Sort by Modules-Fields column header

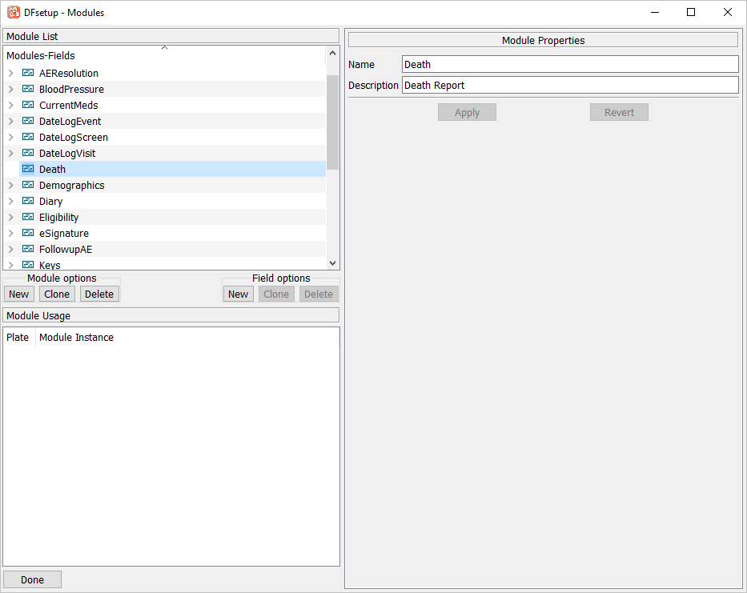coord(164,55)
